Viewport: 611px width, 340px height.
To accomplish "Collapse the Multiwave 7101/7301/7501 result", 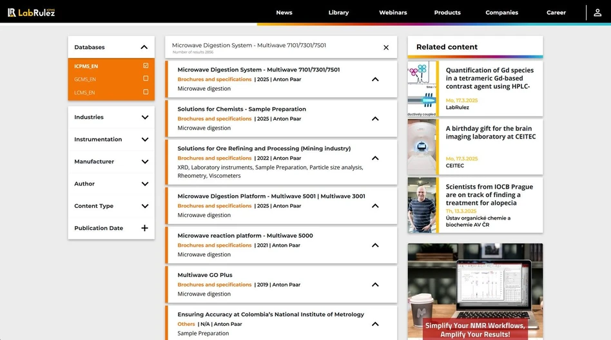I will coord(375,79).
